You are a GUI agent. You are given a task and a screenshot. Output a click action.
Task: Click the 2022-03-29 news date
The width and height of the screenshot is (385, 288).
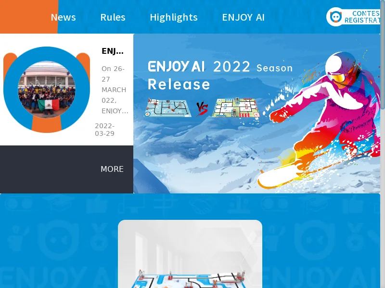(104, 130)
